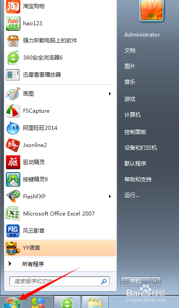Open the AliWangwang 2014 icon
Viewport: 179px width, 308px height.
pyautogui.click(x=13, y=128)
